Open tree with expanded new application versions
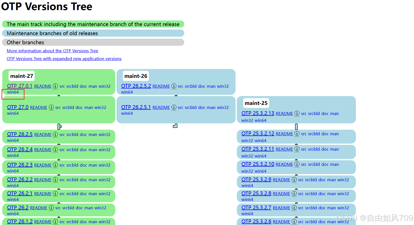 [64, 59]
